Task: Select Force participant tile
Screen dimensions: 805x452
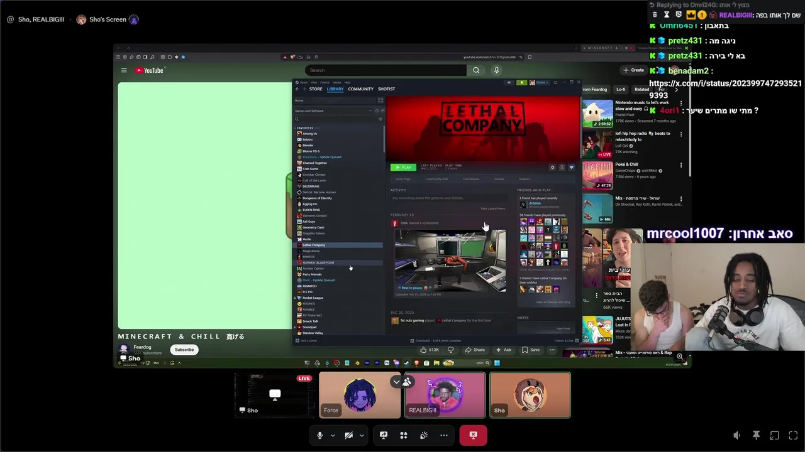Action: point(360,395)
